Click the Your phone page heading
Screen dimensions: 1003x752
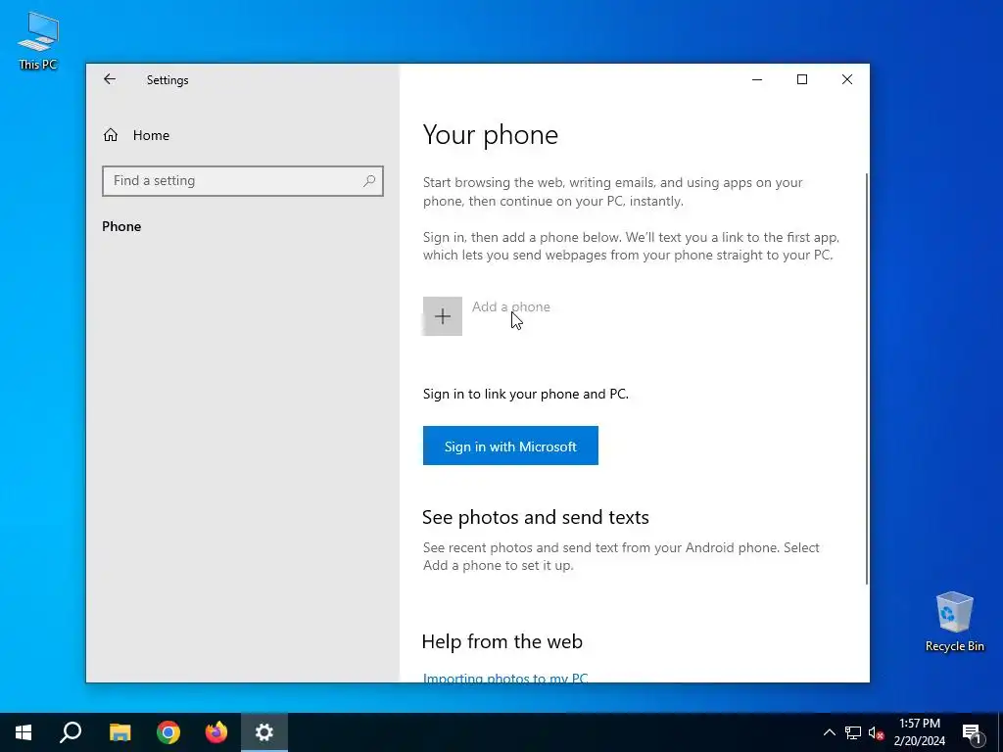pos(491,135)
